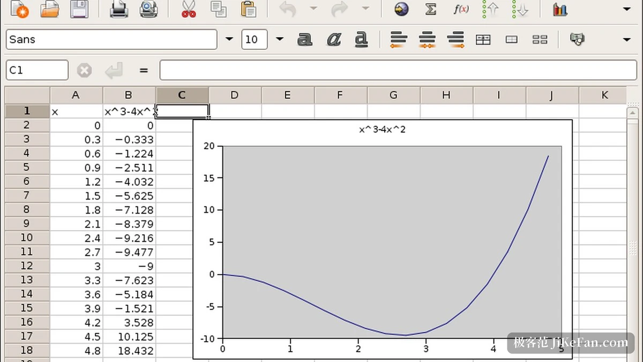The image size is (643, 362).
Task: Expand the redo history dropdown arrow
Action: pos(365,9)
